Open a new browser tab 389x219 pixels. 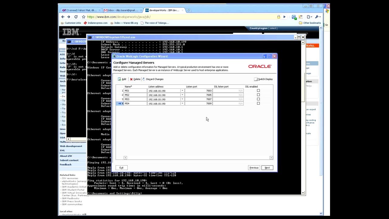[x=189, y=10]
